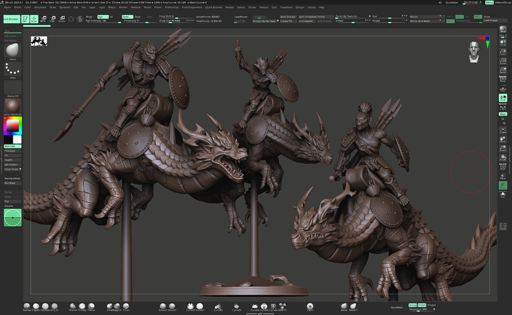This screenshot has width=512, height=315.
Task: Open the material sphere picker
Action: [x=12, y=105]
